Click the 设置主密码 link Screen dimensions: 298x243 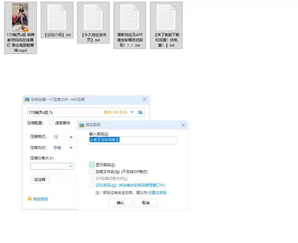(x=157, y=193)
